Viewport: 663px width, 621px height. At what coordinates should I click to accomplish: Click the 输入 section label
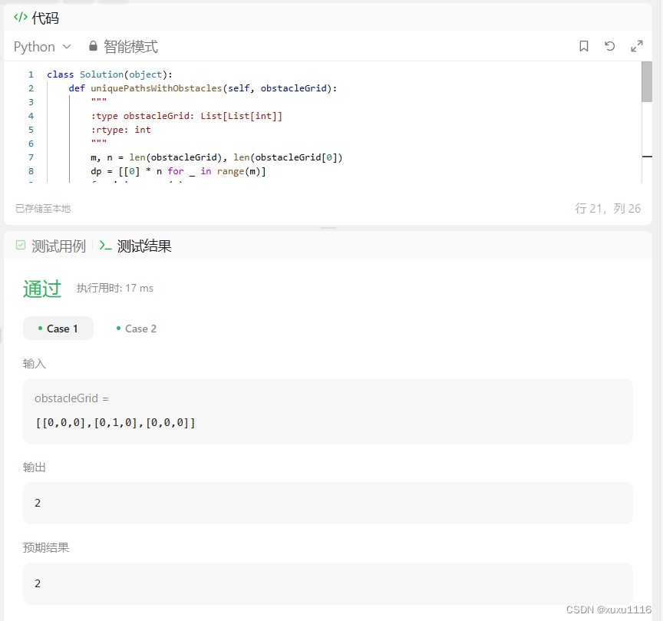click(x=35, y=364)
